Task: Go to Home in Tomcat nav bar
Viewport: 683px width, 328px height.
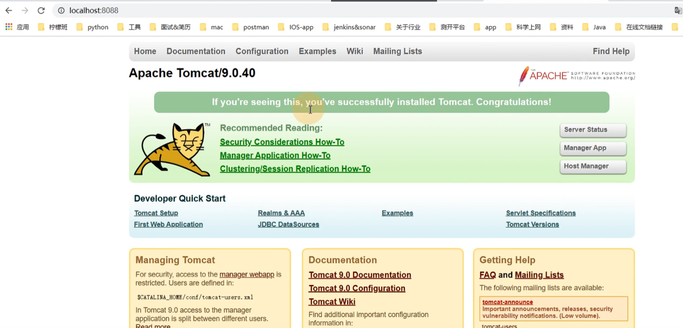Action: pos(145,51)
